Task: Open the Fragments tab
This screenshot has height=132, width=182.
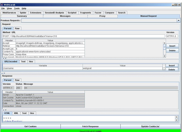Action: click(x=86, y=13)
